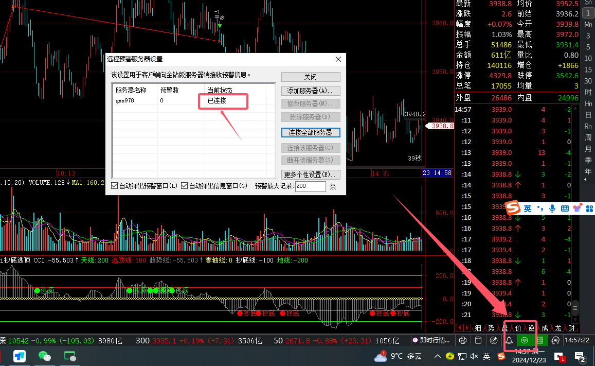Image resolution: width=595 pixels, height=366 pixels.
Task: Close the 远程预警服务器设置 dialog with X
Action: point(338,59)
